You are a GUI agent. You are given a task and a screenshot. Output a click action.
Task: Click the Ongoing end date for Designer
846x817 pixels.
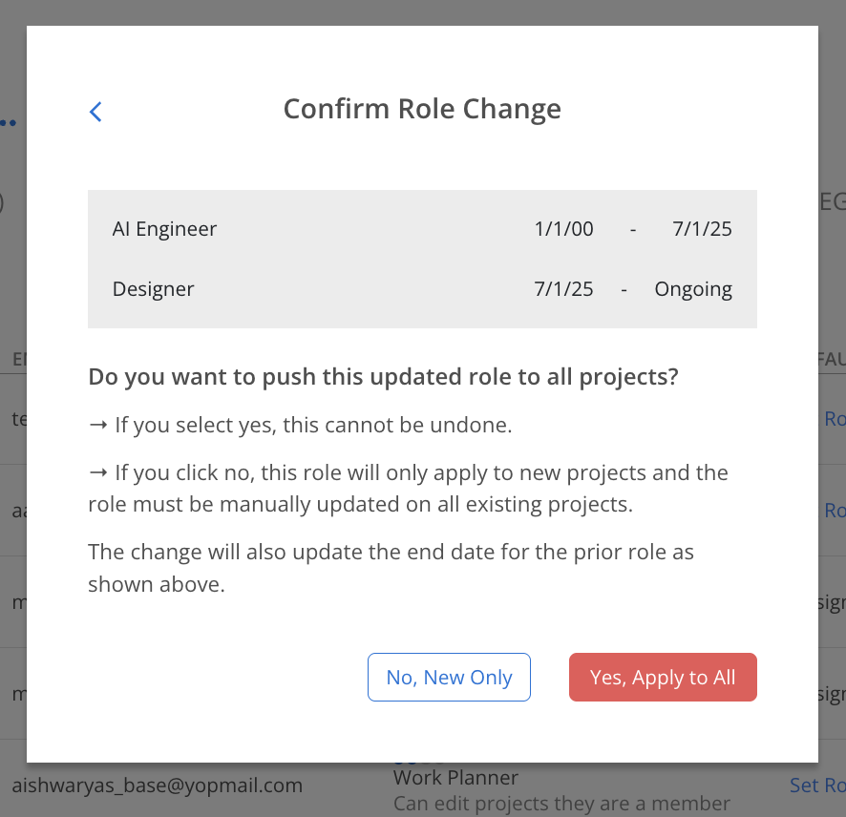point(693,289)
